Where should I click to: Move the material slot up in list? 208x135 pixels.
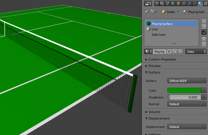(x=204, y=39)
